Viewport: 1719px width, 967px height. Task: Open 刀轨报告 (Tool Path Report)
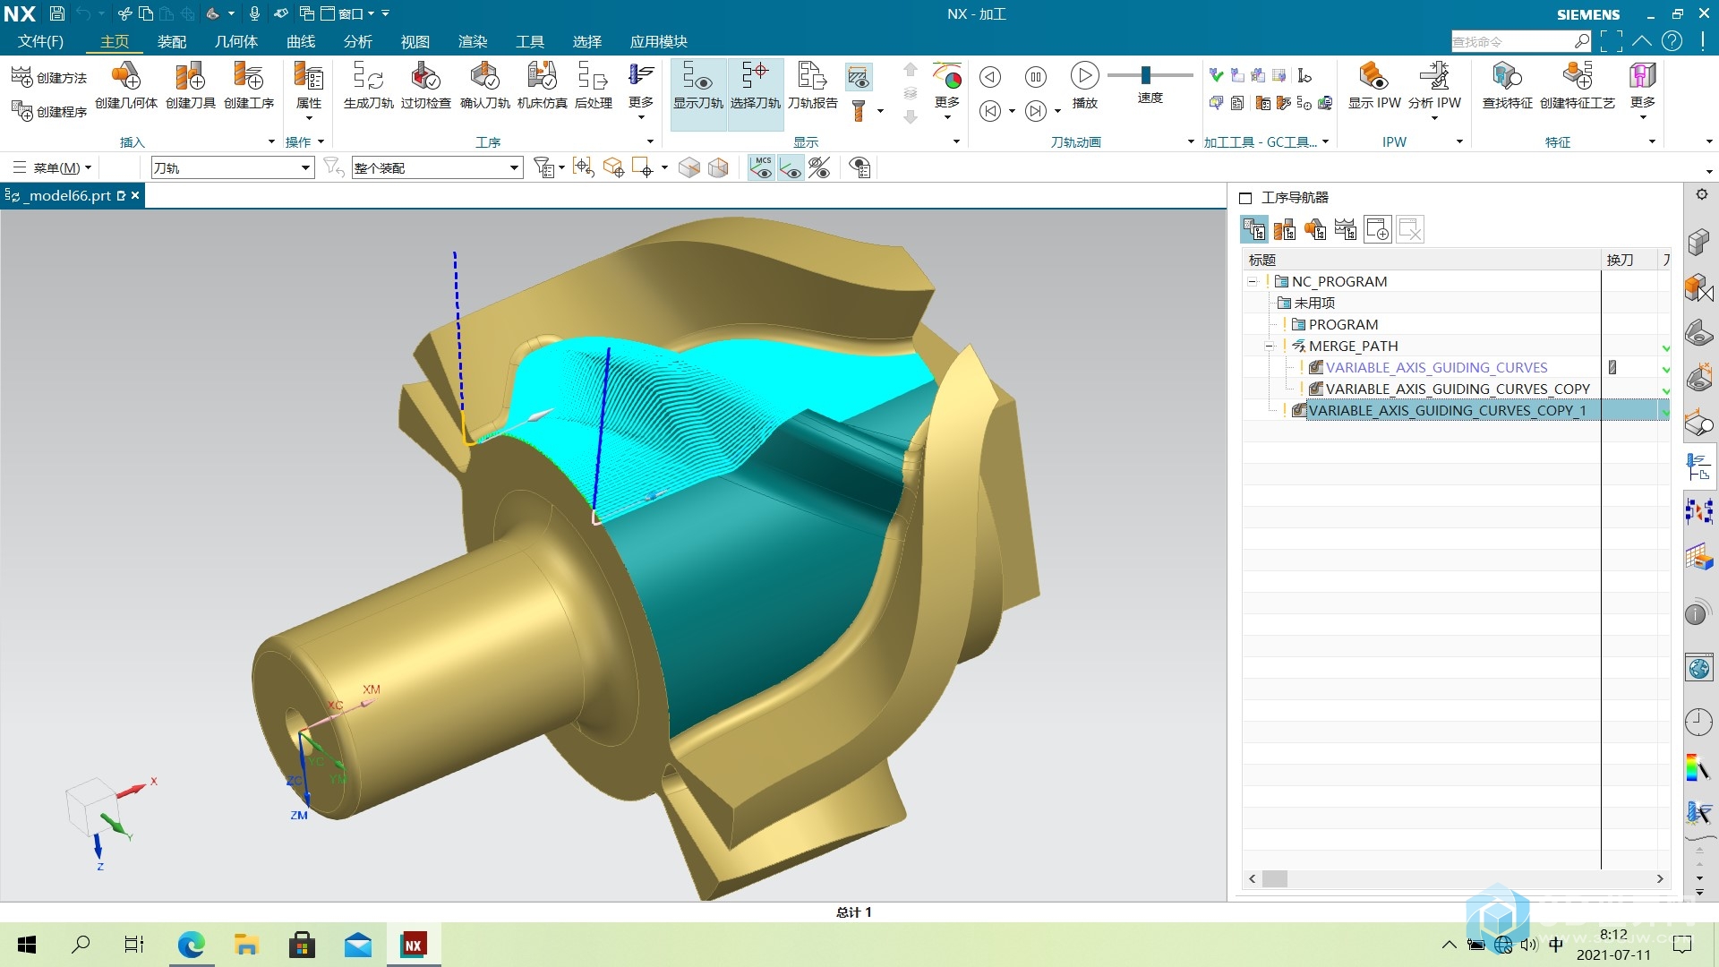(813, 86)
